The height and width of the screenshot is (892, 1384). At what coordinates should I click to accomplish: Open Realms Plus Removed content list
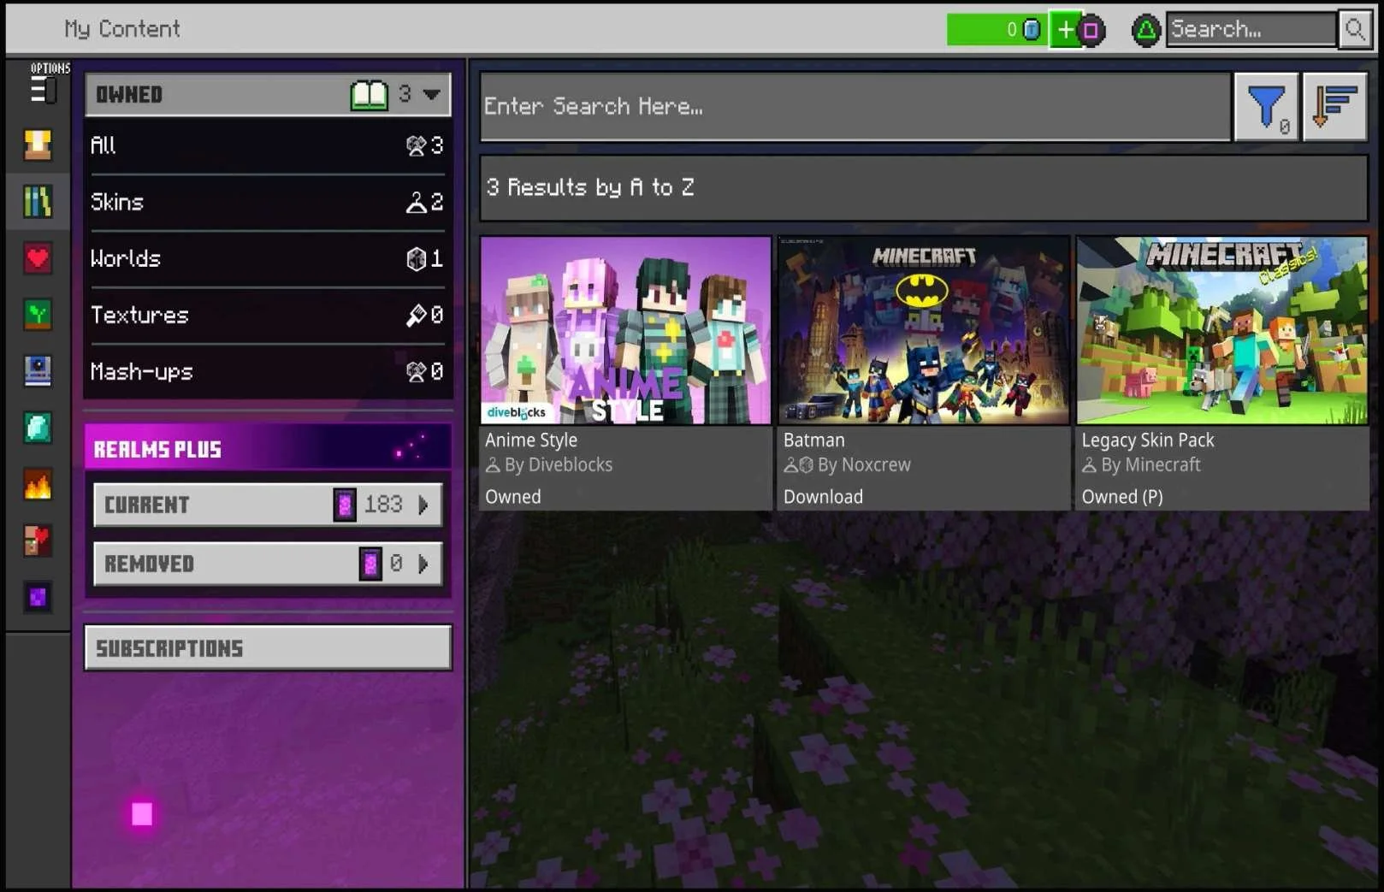tap(268, 564)
